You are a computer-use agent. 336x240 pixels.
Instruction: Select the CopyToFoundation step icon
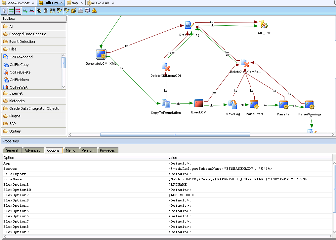coord(166,104)
